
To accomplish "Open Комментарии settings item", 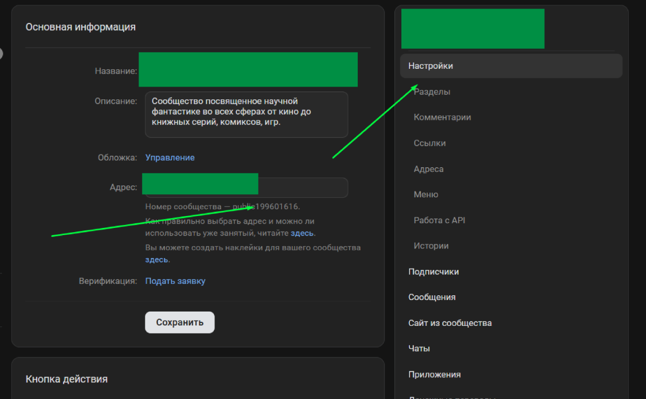I will [442, 118].
